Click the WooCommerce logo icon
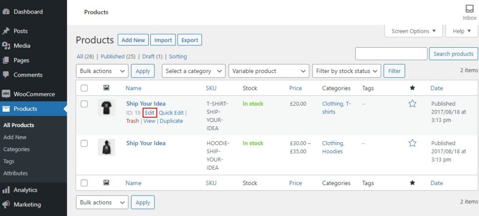Viewport: 479px width, 216px height. coord(6,94)
